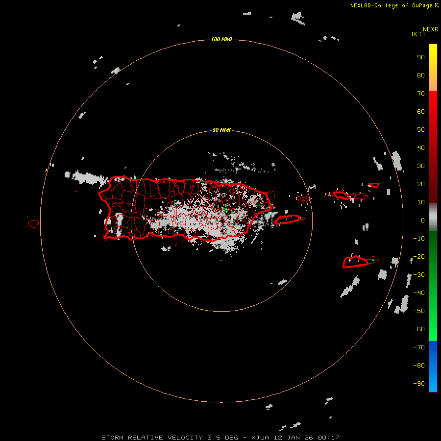Click the 40 value on velocity scale

tap(421, 148)
